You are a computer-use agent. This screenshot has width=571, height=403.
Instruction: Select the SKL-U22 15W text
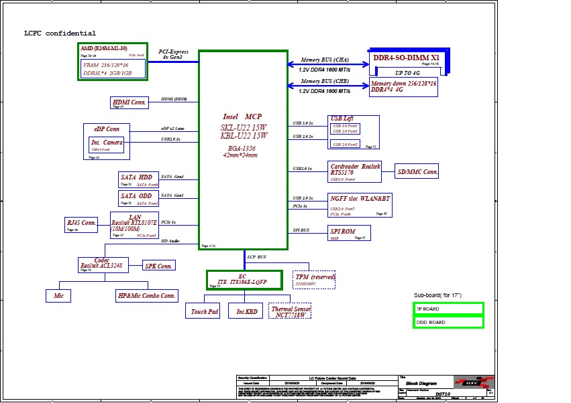244,128
